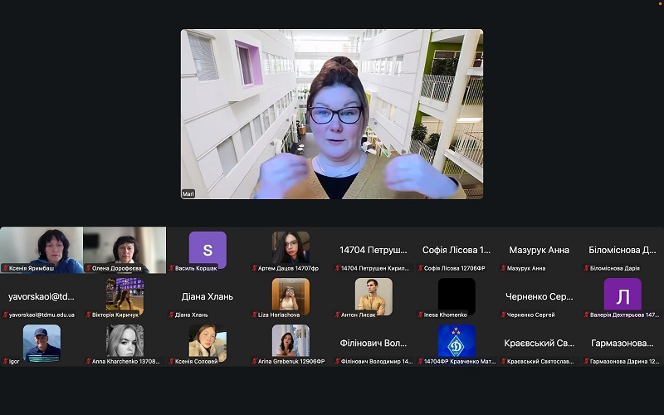664x415 pixels.
Task: Select Антон Лисак's profile picture tile
Action: (x=373, y=295)
